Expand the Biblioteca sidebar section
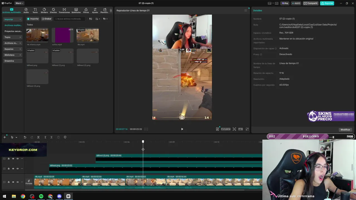 [13, 55]
